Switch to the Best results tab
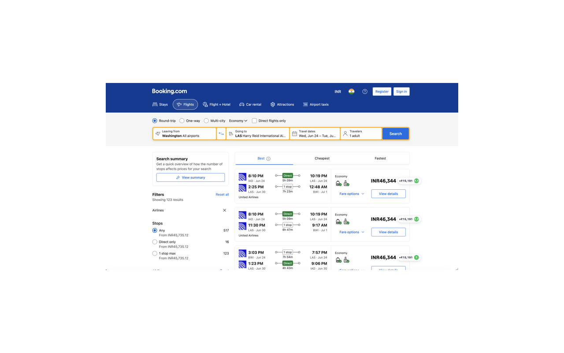The height and width of the screenshot is (353, 564). (264, 158)
